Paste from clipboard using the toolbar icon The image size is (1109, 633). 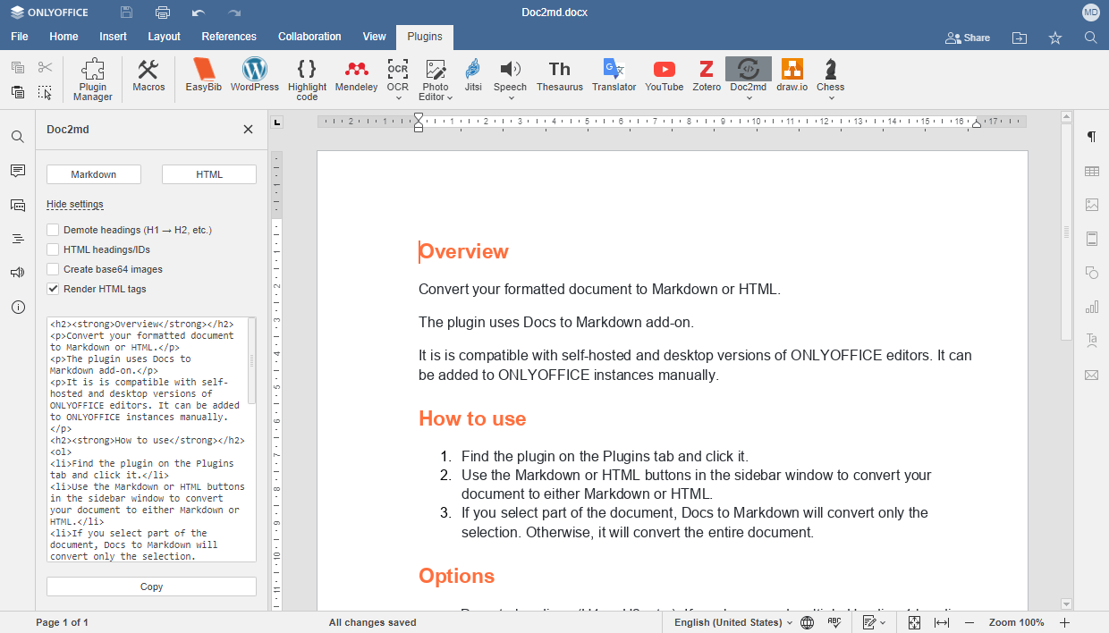[x=18, y=92]
